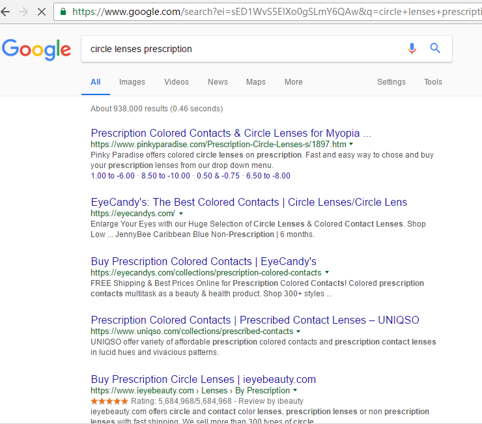Expand arrow beside pinkyparadise URL
The image size is (482, 424).
[351, 144]
